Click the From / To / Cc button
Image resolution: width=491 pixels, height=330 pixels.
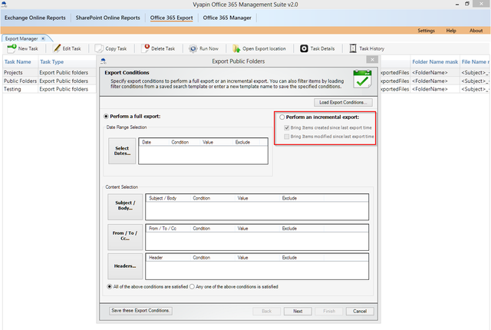click(125, 236)
